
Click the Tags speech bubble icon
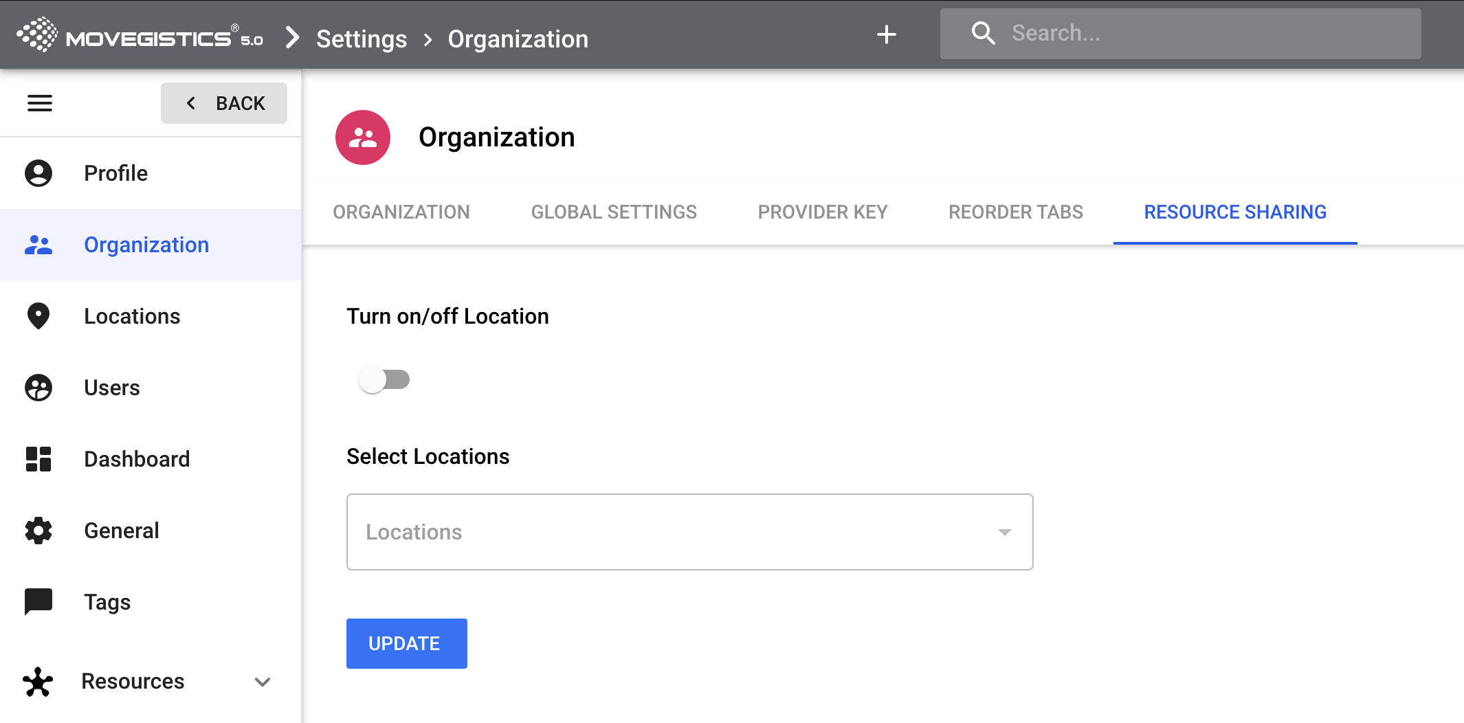pyautogui.click(x=38, y=602)
